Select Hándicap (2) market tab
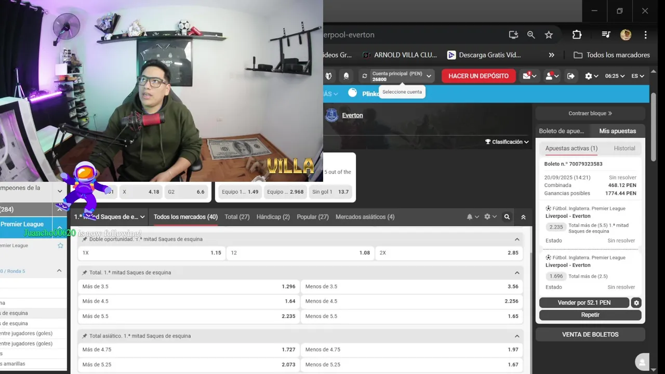665x374 pixels. [273, 217]
